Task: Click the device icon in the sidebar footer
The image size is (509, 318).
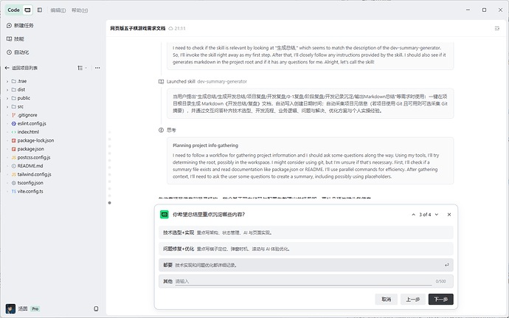Action: [96, 308]
